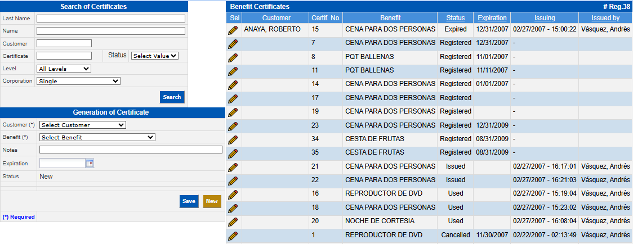Click into the Last Name search field
Screen dimensions: 633x244
[111, 19]
